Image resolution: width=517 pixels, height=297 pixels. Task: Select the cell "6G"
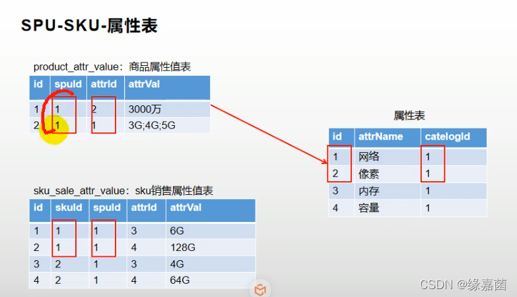[177, 231]
